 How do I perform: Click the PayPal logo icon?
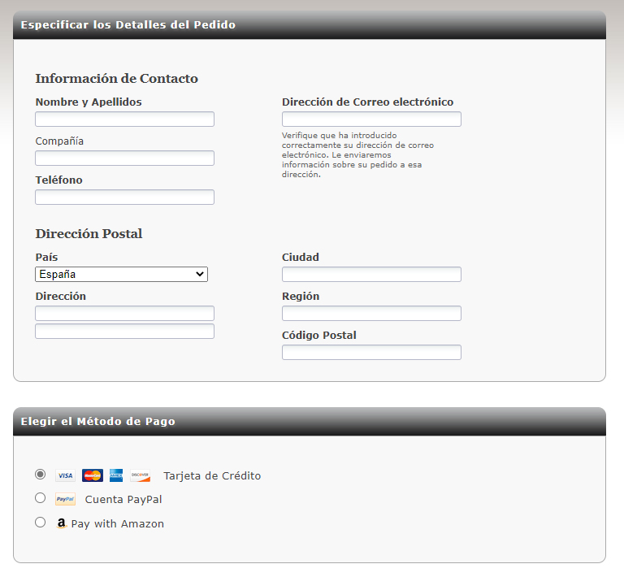pos(65,499)
